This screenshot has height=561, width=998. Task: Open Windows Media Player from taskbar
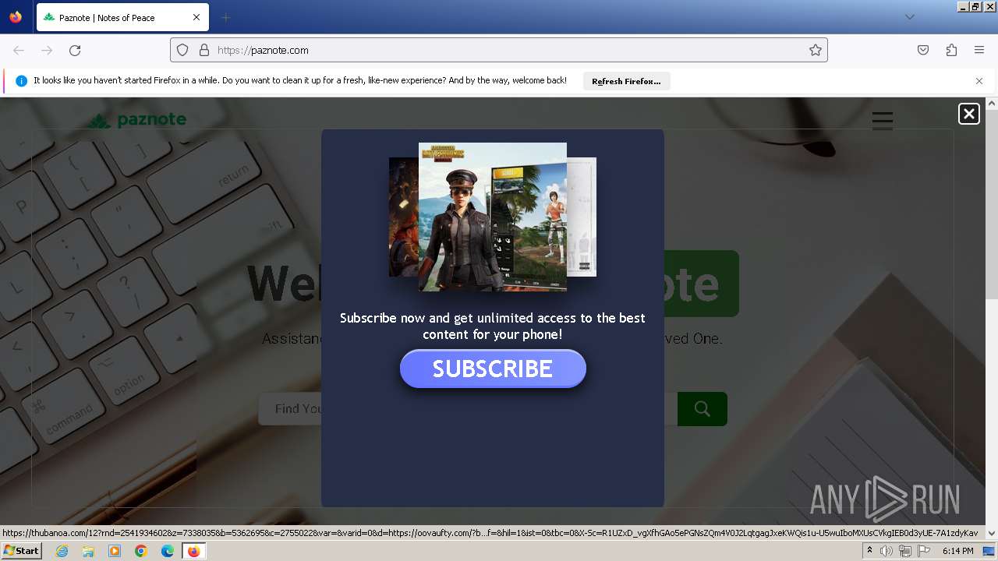pyautogui.click(x=115, y=551)
